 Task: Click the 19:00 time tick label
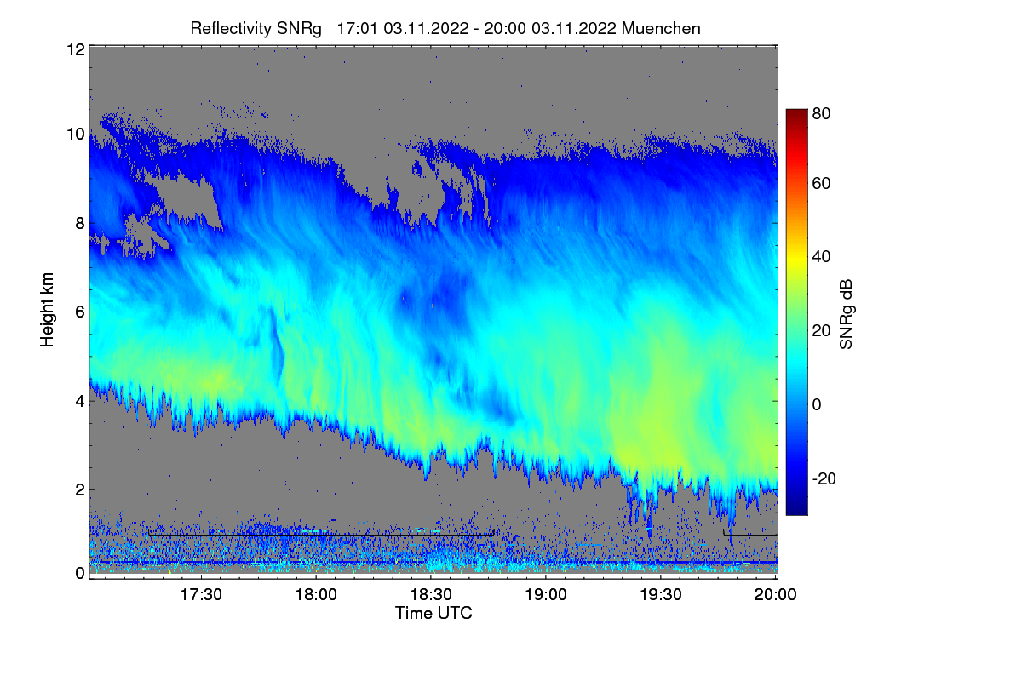pos(547,595)
